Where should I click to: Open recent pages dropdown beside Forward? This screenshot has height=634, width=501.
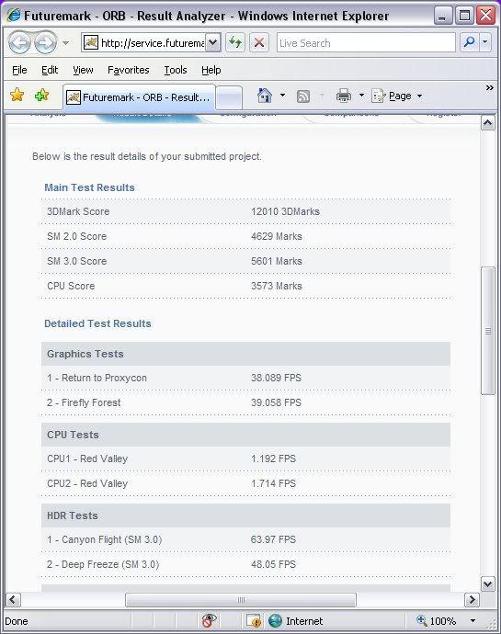65,42
